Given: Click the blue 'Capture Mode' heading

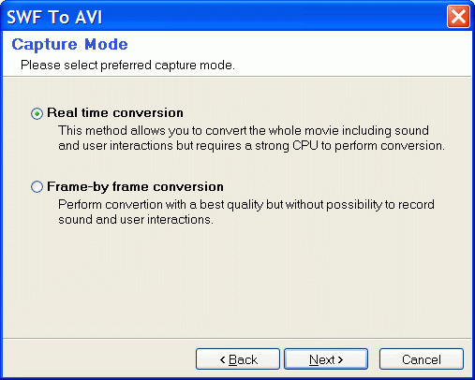Looking at the screenshot, I should (69, 44).
